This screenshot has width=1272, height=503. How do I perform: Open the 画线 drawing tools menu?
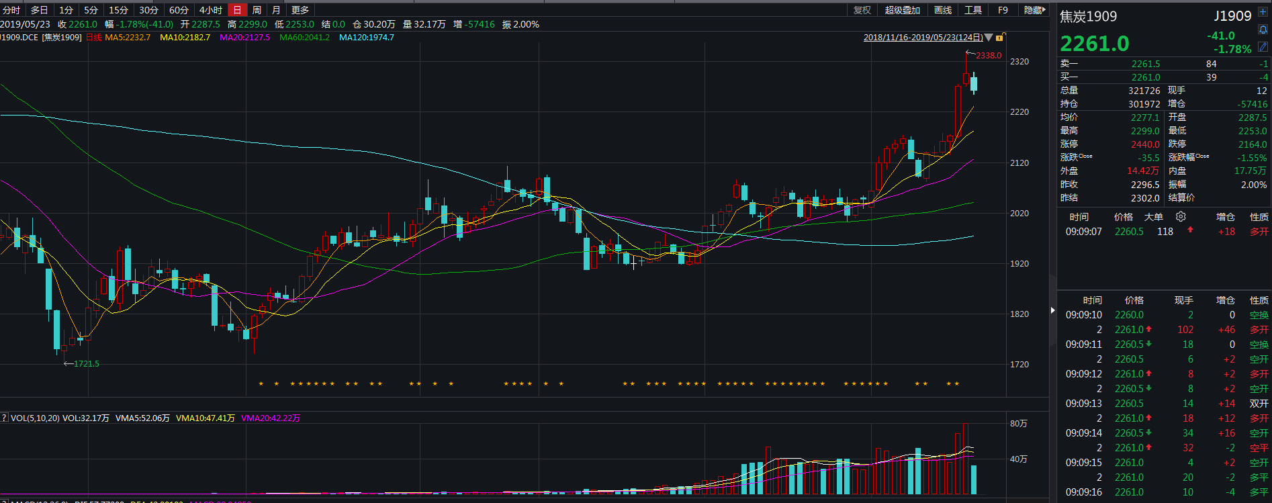tap(943, 10)
